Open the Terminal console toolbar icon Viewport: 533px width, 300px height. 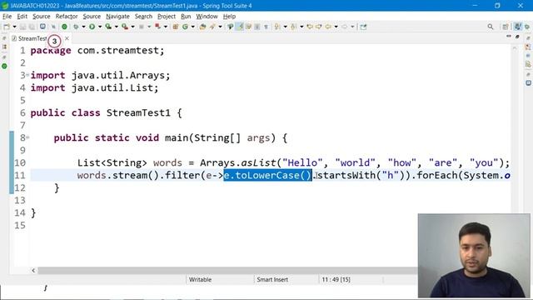click(42, 26)
